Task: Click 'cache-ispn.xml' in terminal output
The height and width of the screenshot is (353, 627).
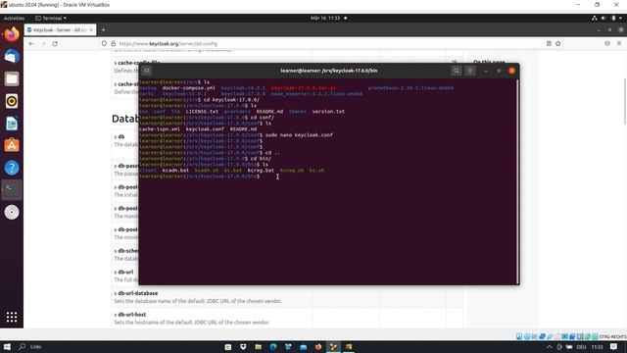Action: 160,129
